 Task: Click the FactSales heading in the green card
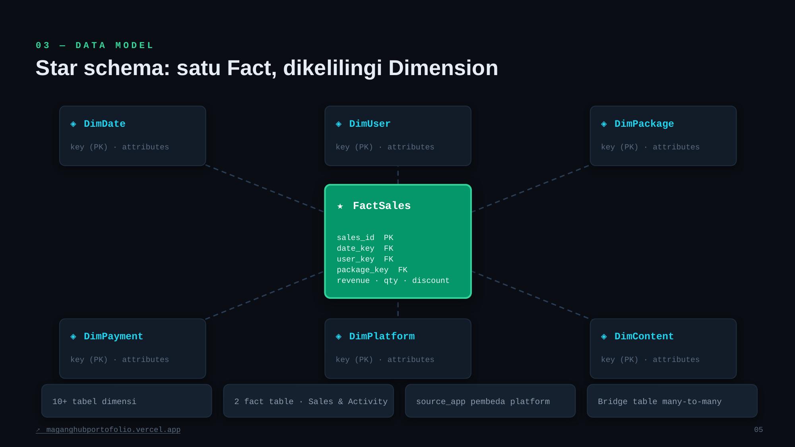point(382,206)
